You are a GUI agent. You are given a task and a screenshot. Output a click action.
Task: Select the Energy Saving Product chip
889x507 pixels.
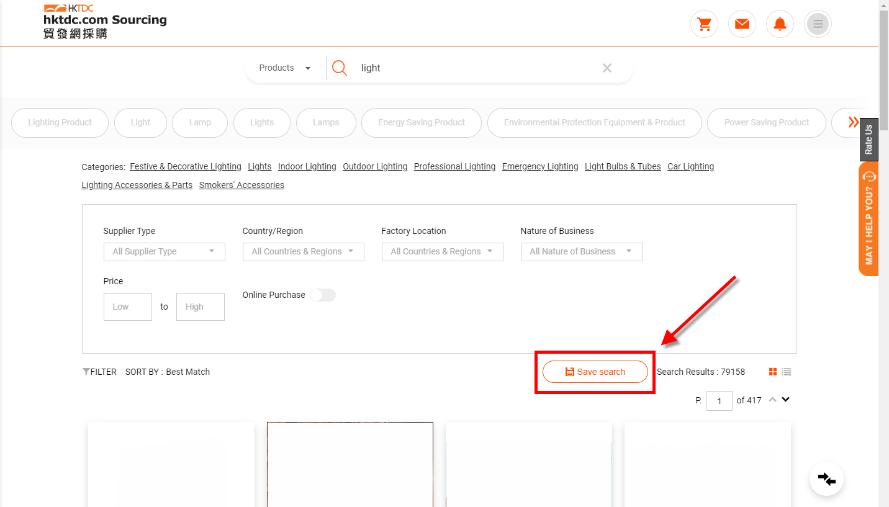pos(422,122)
